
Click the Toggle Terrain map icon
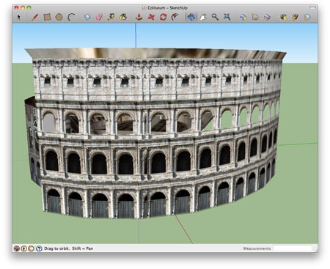pyautogui.click(x=255, y=17)
